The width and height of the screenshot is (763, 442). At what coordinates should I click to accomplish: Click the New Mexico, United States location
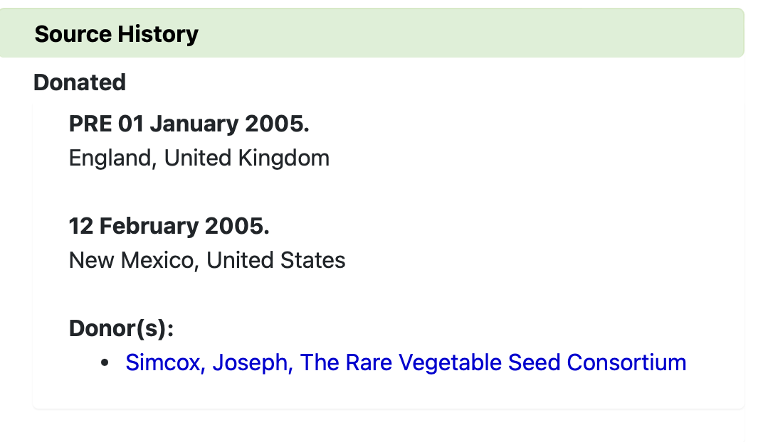pos(207,260)
